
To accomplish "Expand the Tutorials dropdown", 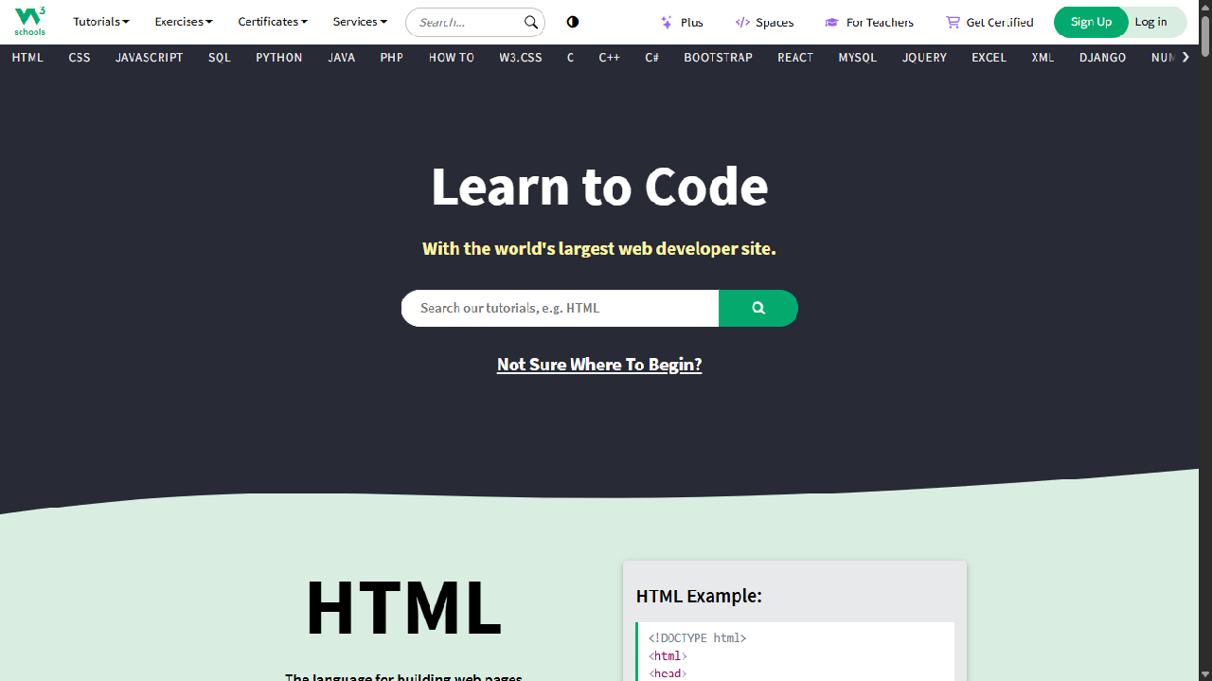I will click(100, 22).
